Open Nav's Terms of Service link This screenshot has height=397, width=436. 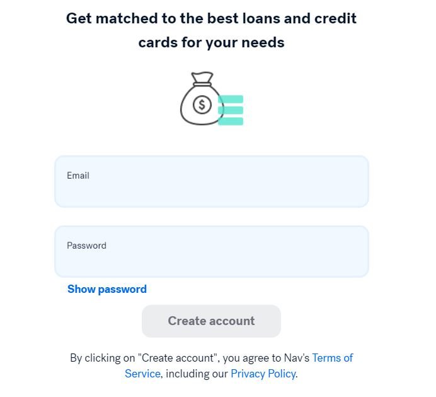pyautogui.click(x=332, y=358)
